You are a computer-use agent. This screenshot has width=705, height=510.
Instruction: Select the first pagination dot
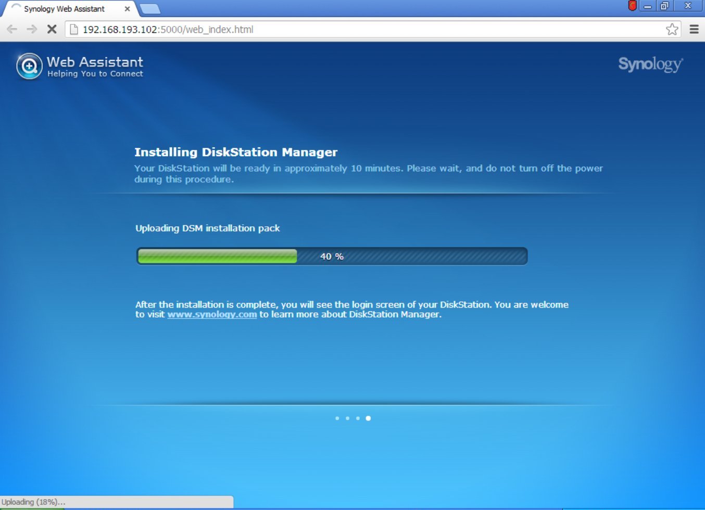(337, 418)
